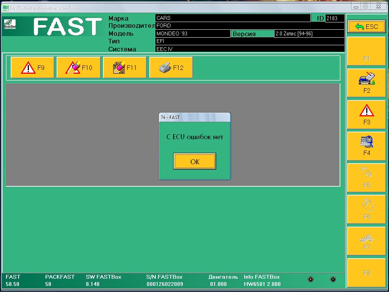Viewport: 389px width, 292px height.
Task: Select the FORD manufacturer field
Action: (250, 25)
